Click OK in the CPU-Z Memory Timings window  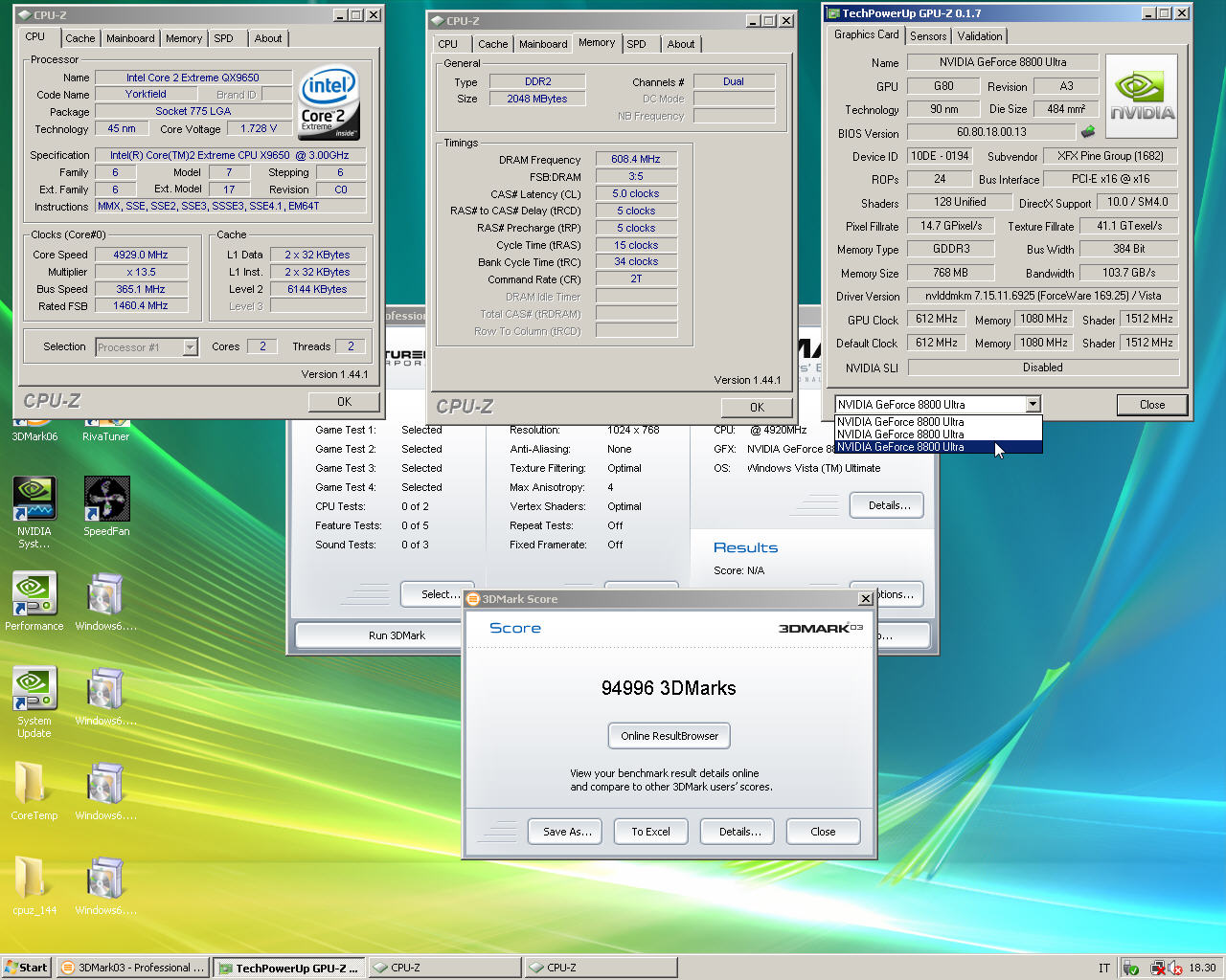[757, 408]
